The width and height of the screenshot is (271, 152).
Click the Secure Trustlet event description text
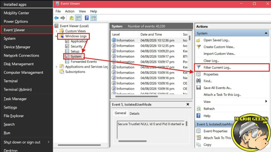tap(151, 124)
